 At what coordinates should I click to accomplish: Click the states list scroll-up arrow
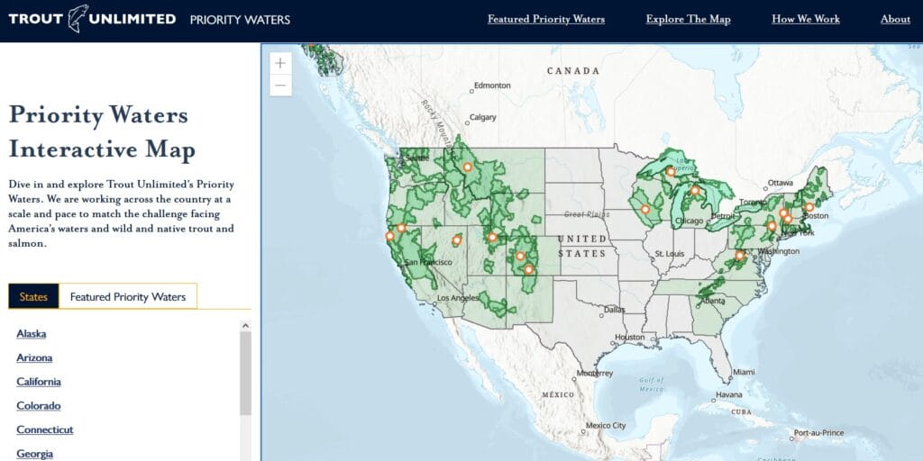245,325
